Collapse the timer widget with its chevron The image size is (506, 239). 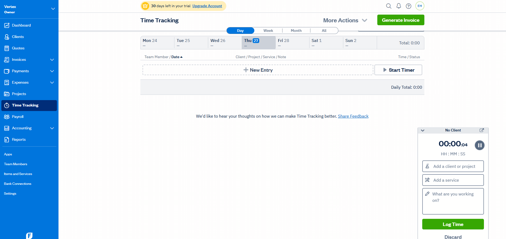pyautogui.click(x=423, y=130)
